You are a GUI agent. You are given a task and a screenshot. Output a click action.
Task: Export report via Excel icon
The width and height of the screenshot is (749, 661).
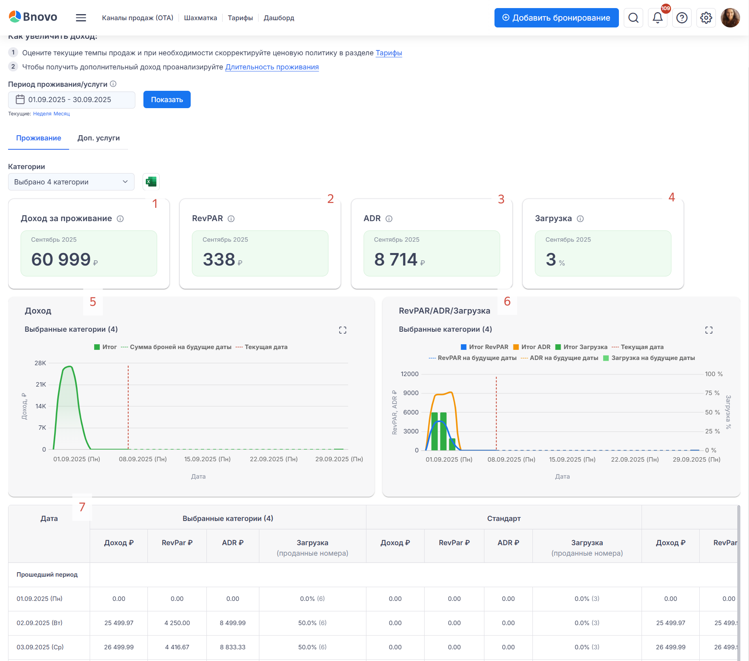pos(151,182)
